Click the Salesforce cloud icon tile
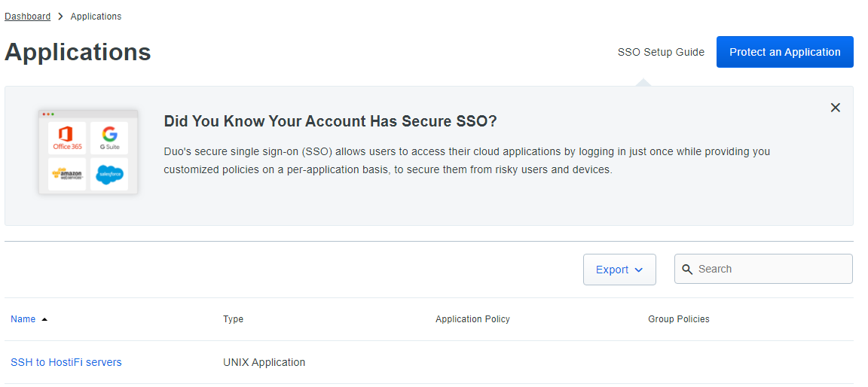Image resolution: width=868 pixels, height=387 pixels. tap(109, 174)
